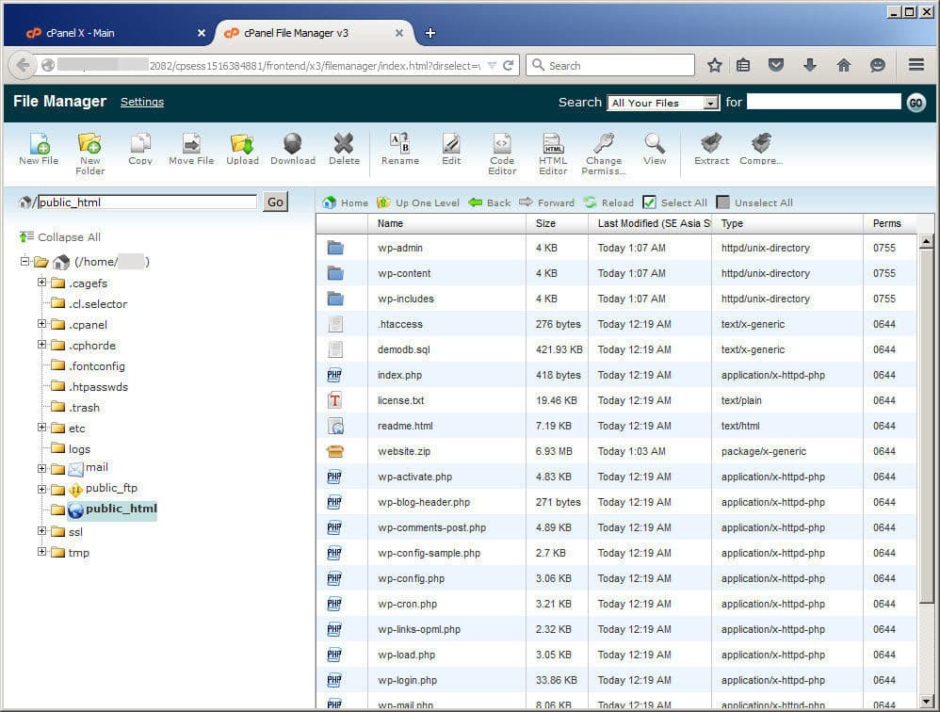Collapse the home directory tree node

(25, 262)
